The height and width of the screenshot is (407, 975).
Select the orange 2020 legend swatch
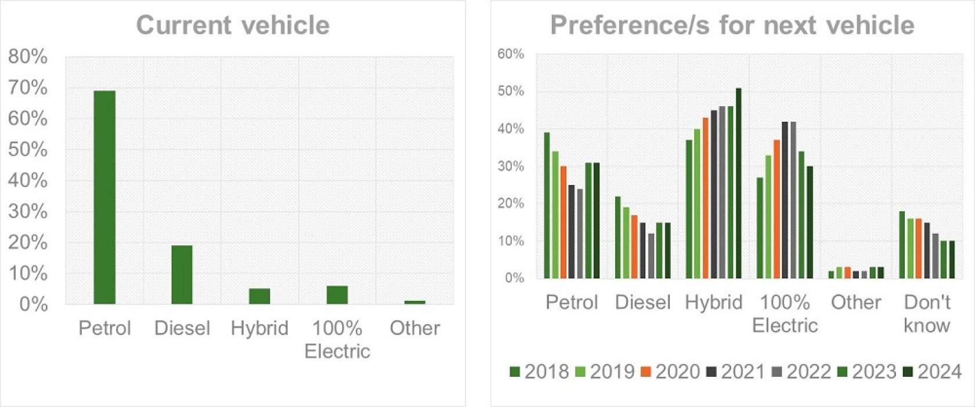click(646, 372)
